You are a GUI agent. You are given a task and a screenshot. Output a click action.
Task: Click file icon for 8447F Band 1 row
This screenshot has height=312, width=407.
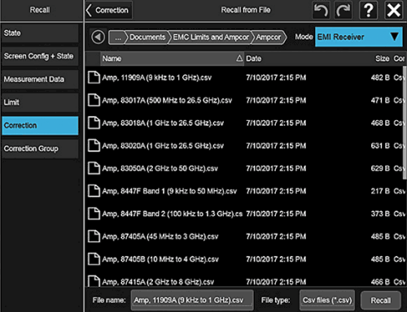(x=94, y=191)
